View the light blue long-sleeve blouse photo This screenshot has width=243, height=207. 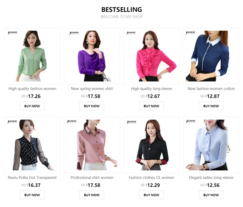(211, 145)
